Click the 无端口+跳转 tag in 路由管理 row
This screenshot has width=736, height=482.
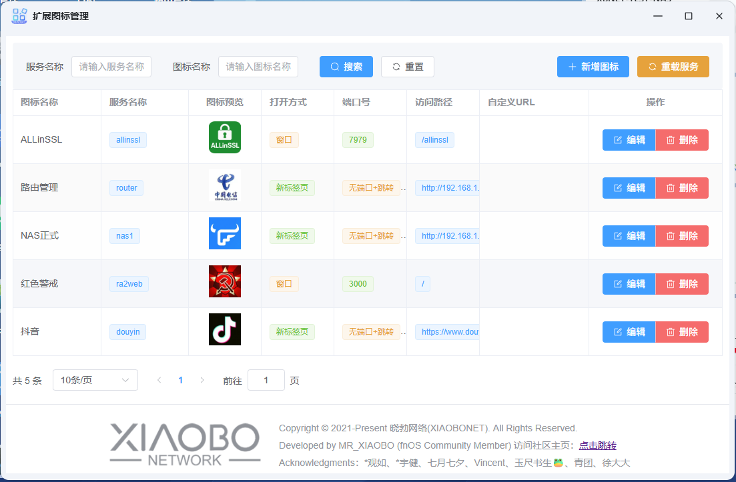371,188
